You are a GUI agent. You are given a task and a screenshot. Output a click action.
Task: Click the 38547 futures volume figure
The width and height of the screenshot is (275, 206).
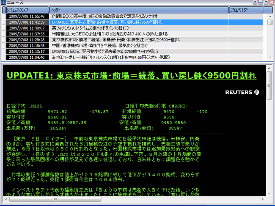(175, 128)
